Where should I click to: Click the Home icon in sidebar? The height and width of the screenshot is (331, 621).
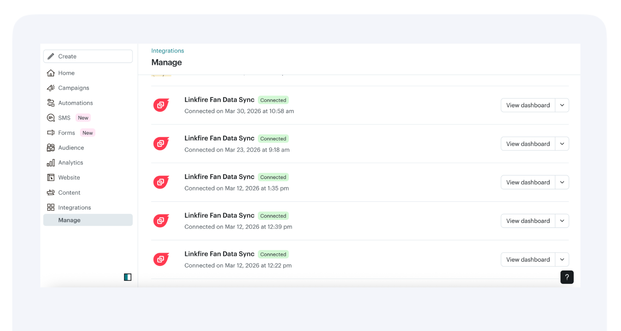click(x=51, y=73)
